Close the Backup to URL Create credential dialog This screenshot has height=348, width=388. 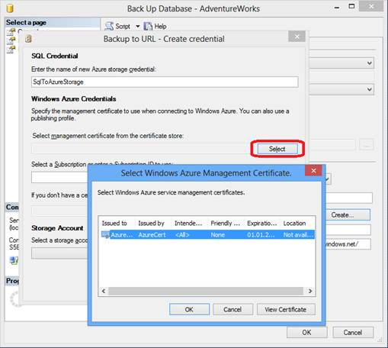(297, 37)
